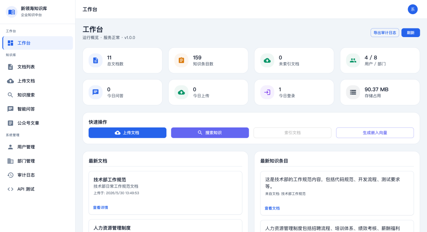Click the 用户管理 person icon

click(10, 147)
